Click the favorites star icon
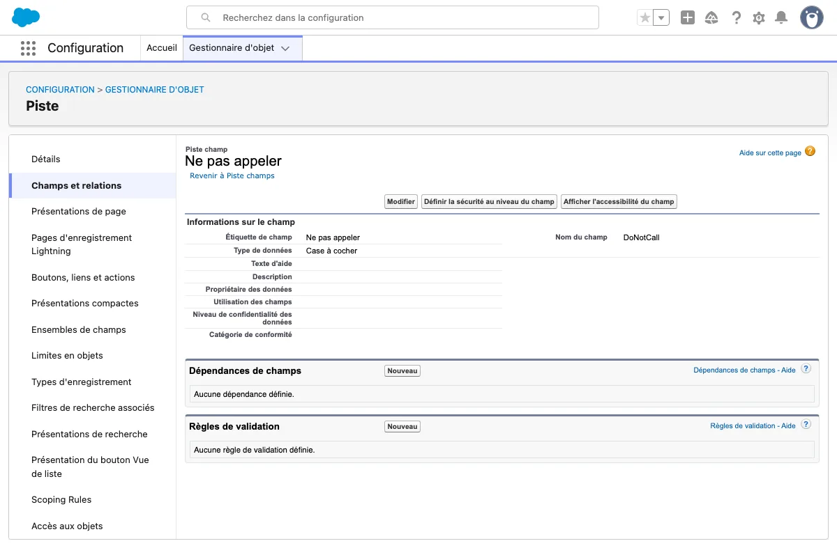Viewport: 837px width, 548px height. [645, 18]
